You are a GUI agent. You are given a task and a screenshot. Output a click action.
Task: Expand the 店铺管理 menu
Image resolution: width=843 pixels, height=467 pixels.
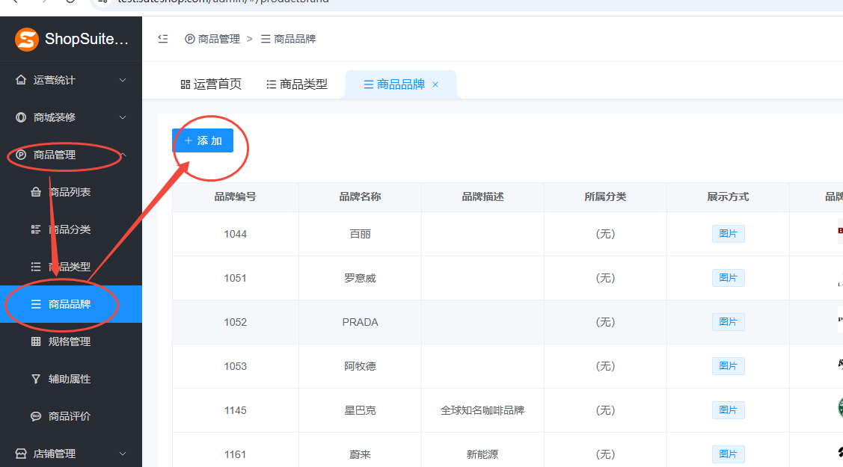[x=70, y=454]
